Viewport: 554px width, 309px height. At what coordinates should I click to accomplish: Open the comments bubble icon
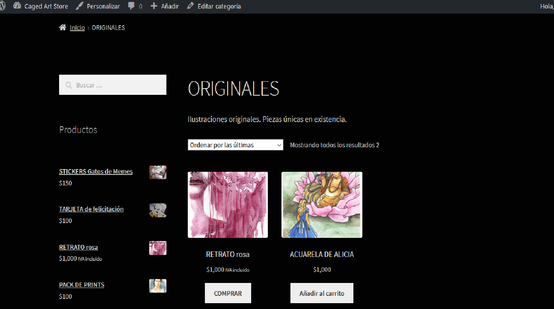[131, 6]
